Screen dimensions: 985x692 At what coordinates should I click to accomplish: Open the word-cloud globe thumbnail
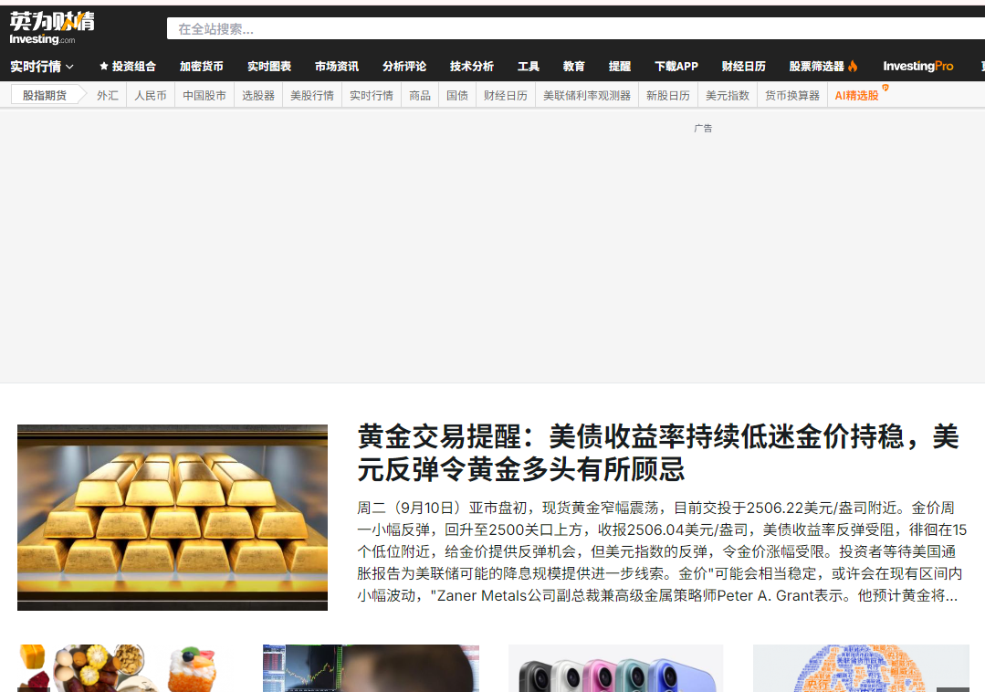point(861,668)
